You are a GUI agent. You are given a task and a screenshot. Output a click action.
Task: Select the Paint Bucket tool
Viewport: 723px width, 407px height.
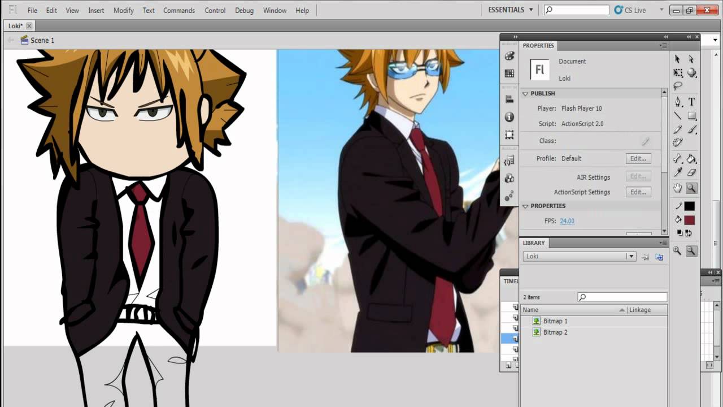tap(691, 159)
